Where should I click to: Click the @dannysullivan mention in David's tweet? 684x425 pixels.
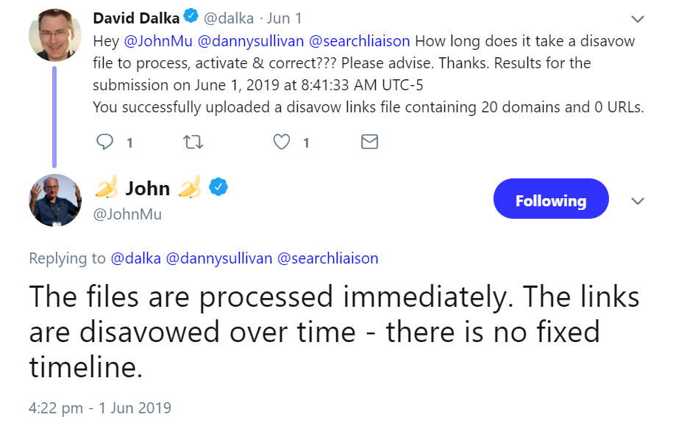click(245, 41)
